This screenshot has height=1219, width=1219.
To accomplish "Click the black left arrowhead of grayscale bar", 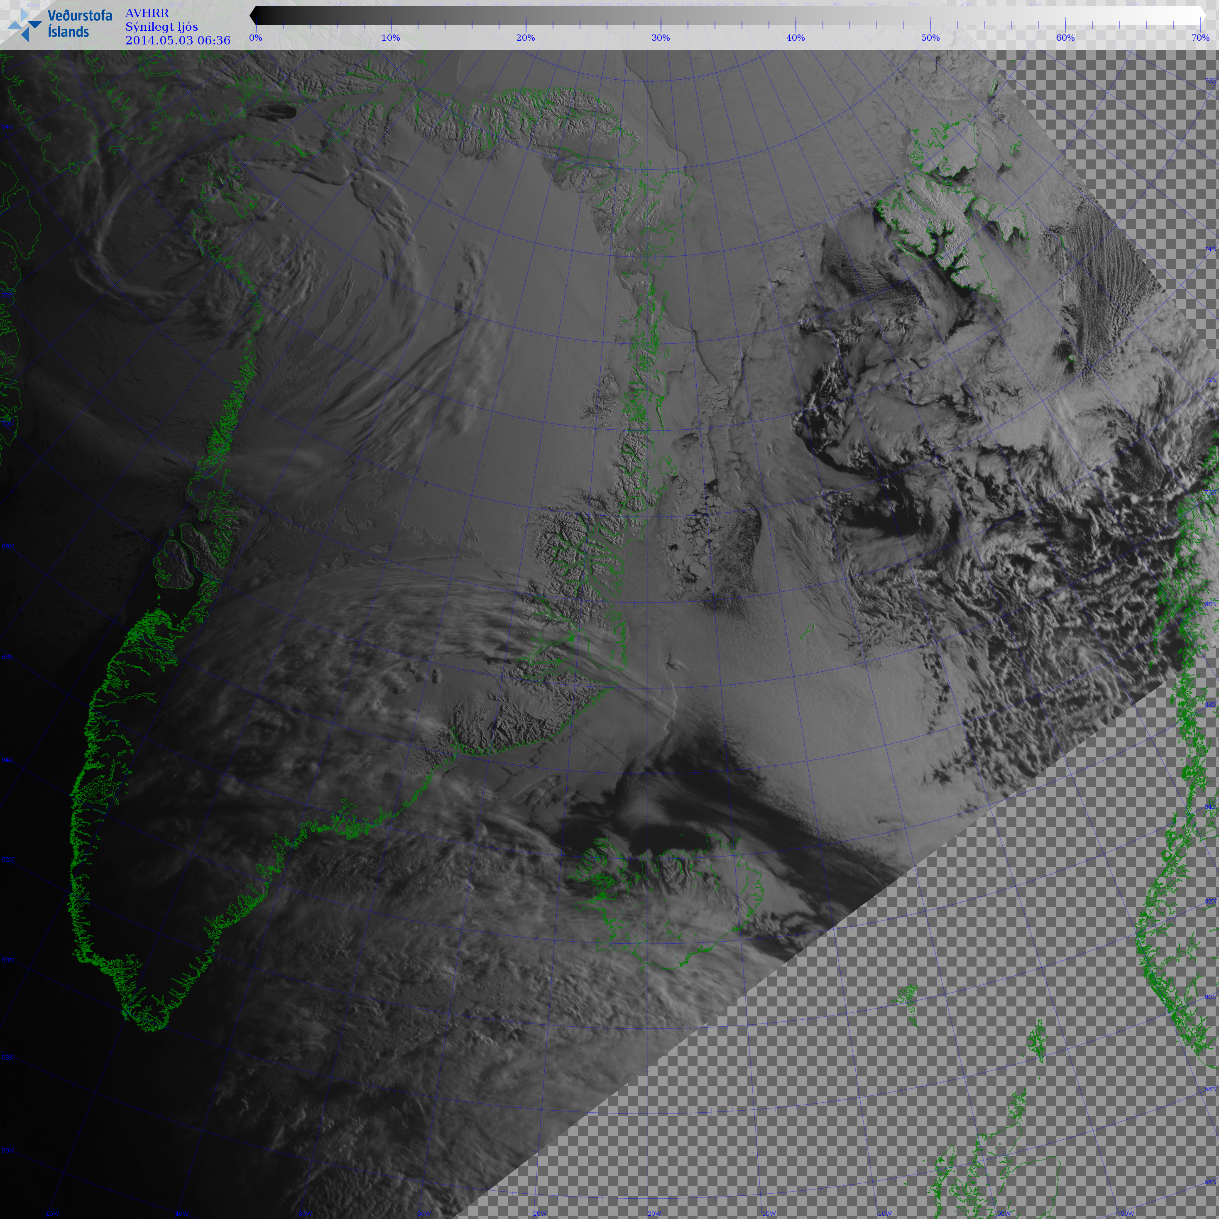I will tap(253, 15).
